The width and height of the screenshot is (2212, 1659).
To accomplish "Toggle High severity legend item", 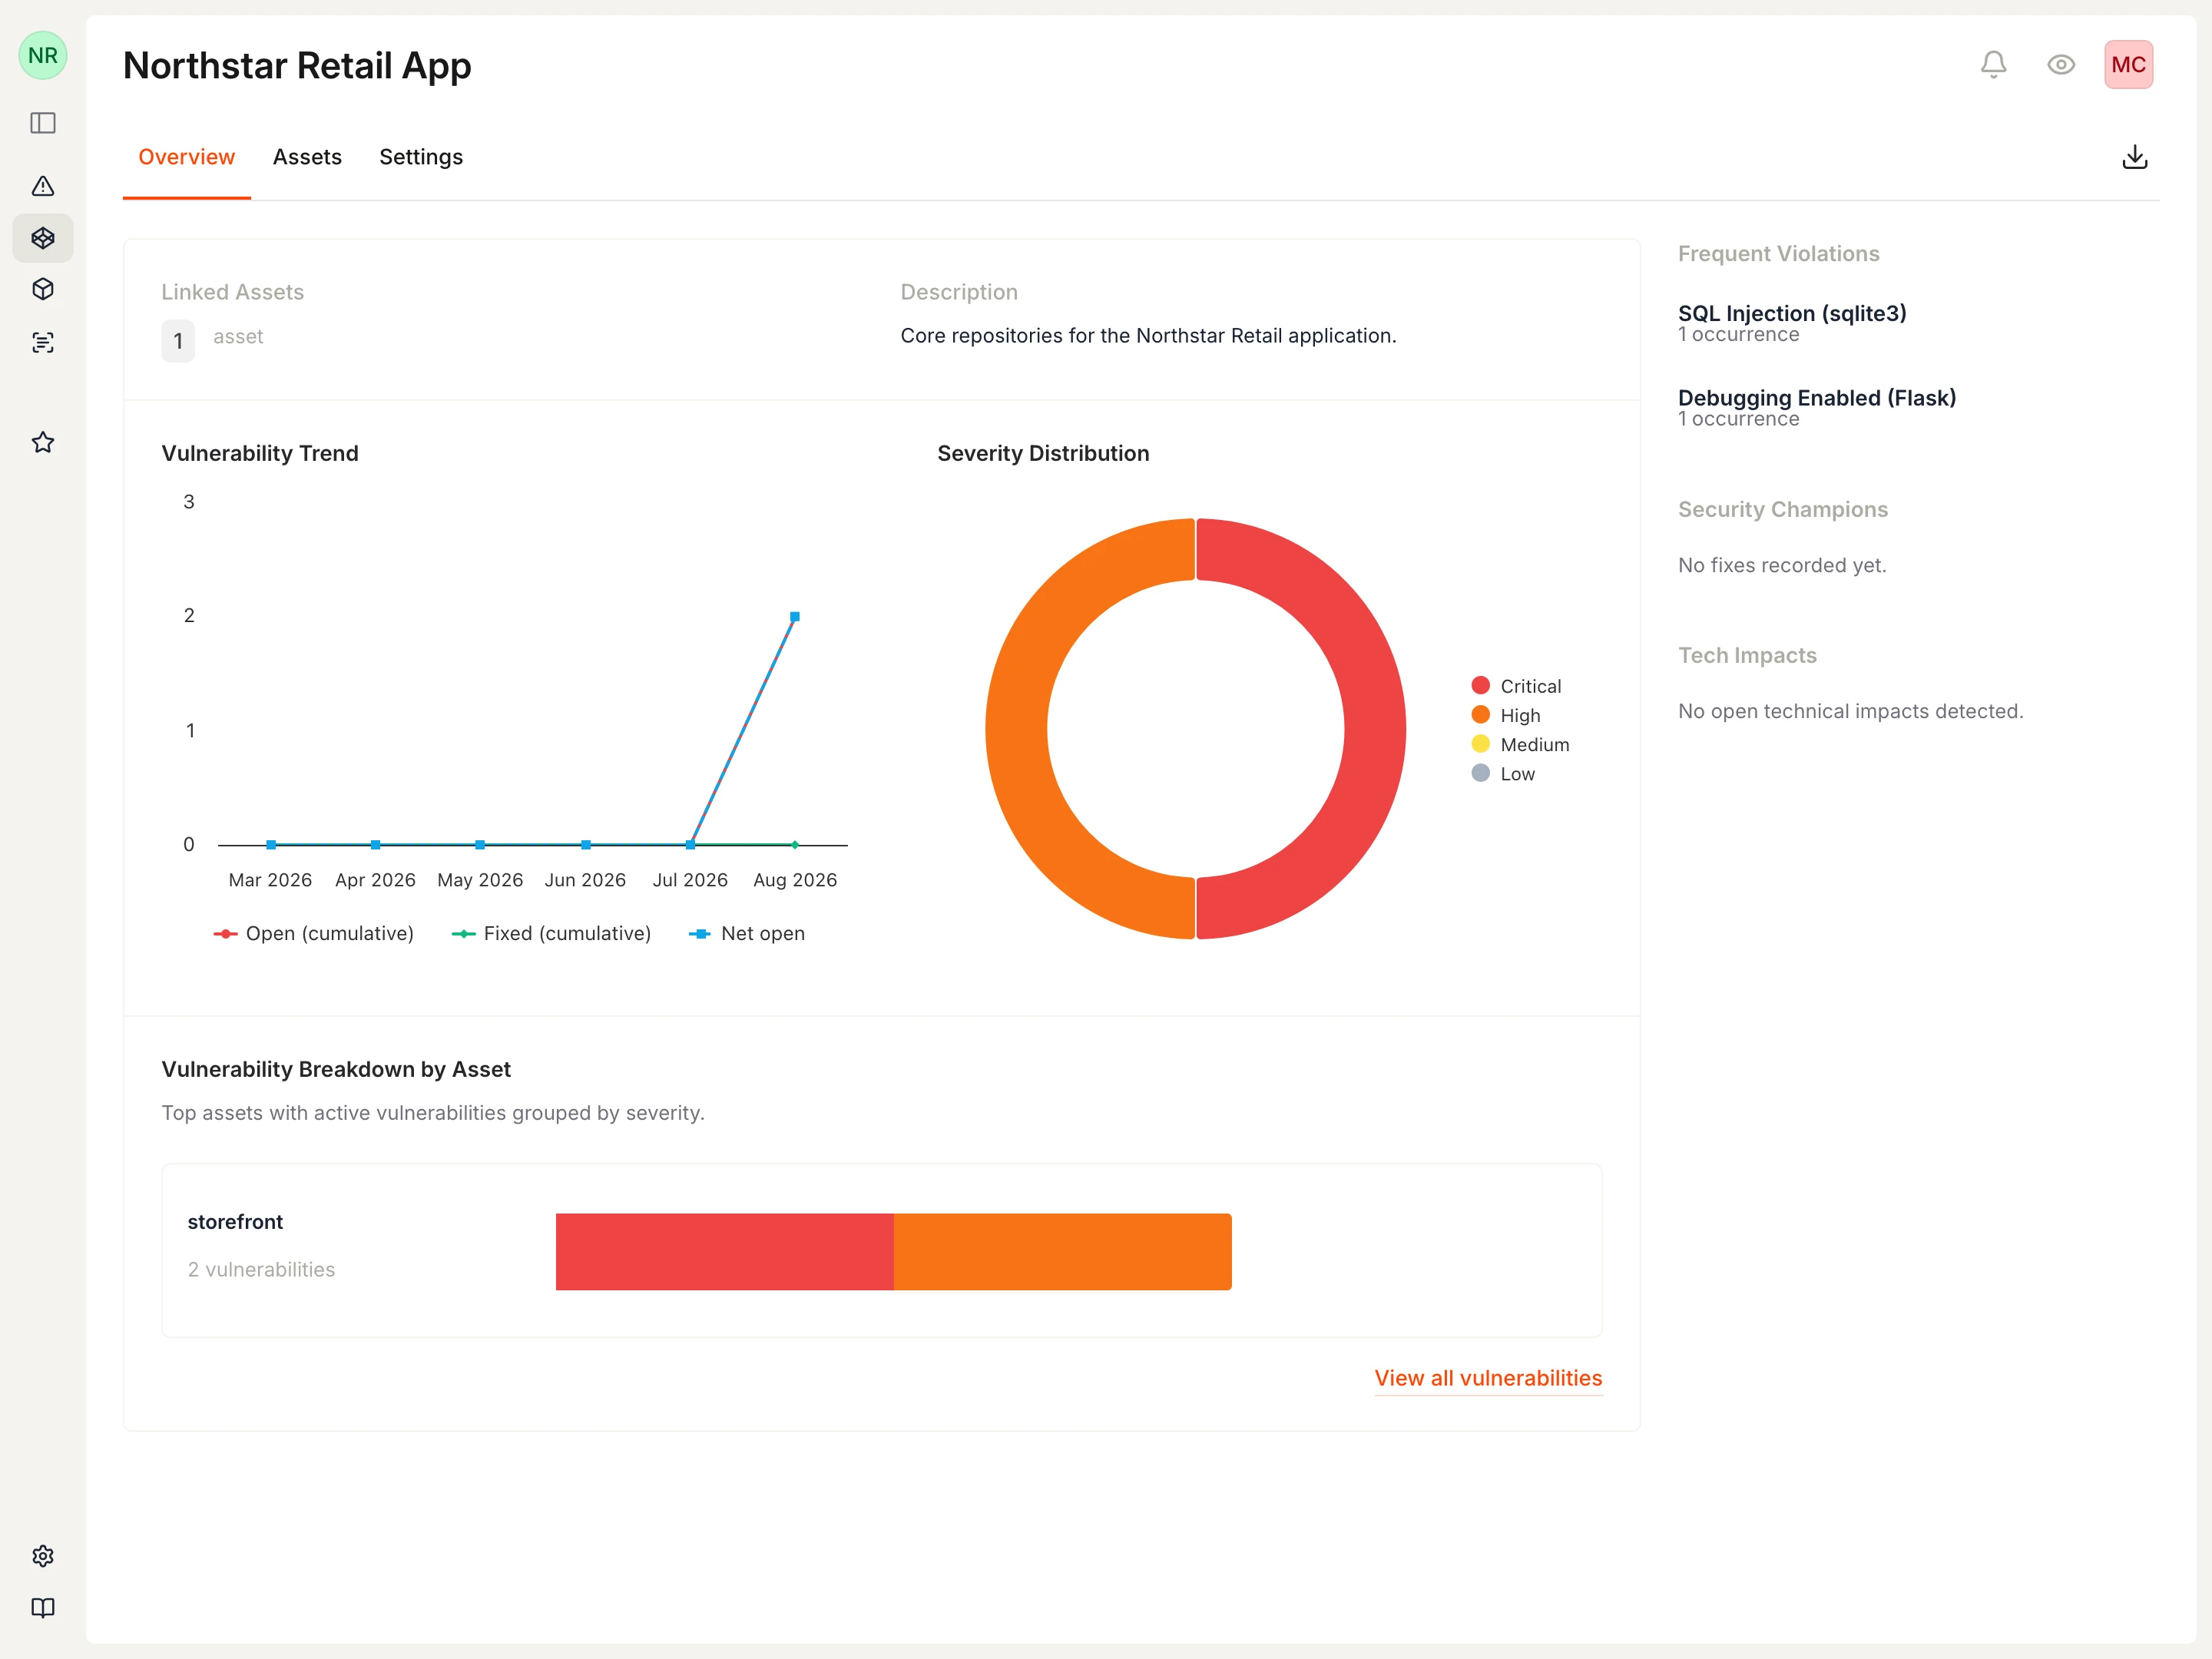I will pyautogui.click(x=1506, y=715).
